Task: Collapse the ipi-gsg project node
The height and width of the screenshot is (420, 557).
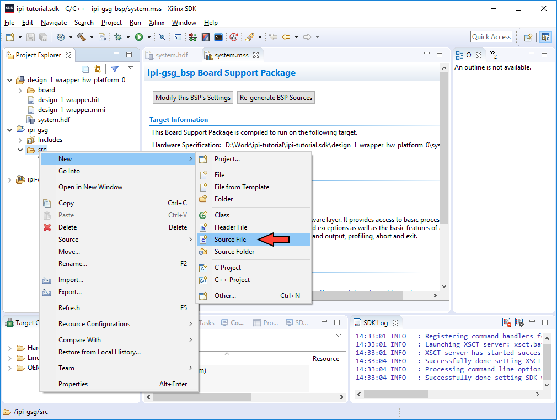Action: [9, 130]
